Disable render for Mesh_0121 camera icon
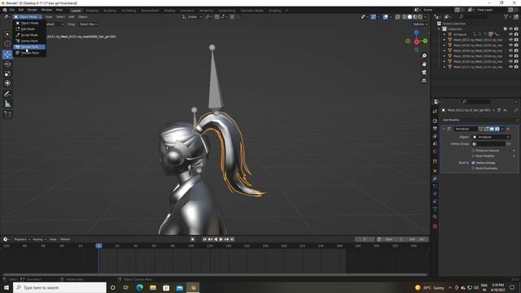 pyautogui.click(x=516, y=67)
